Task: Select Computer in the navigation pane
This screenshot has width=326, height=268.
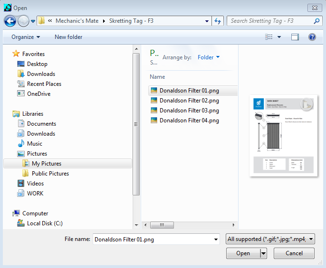Action: (35, 213)
